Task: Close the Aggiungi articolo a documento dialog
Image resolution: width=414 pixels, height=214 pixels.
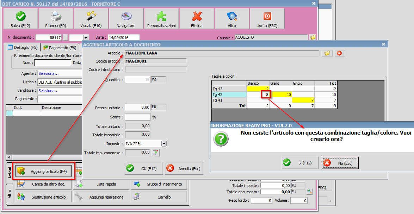Action: coord(384,44)
